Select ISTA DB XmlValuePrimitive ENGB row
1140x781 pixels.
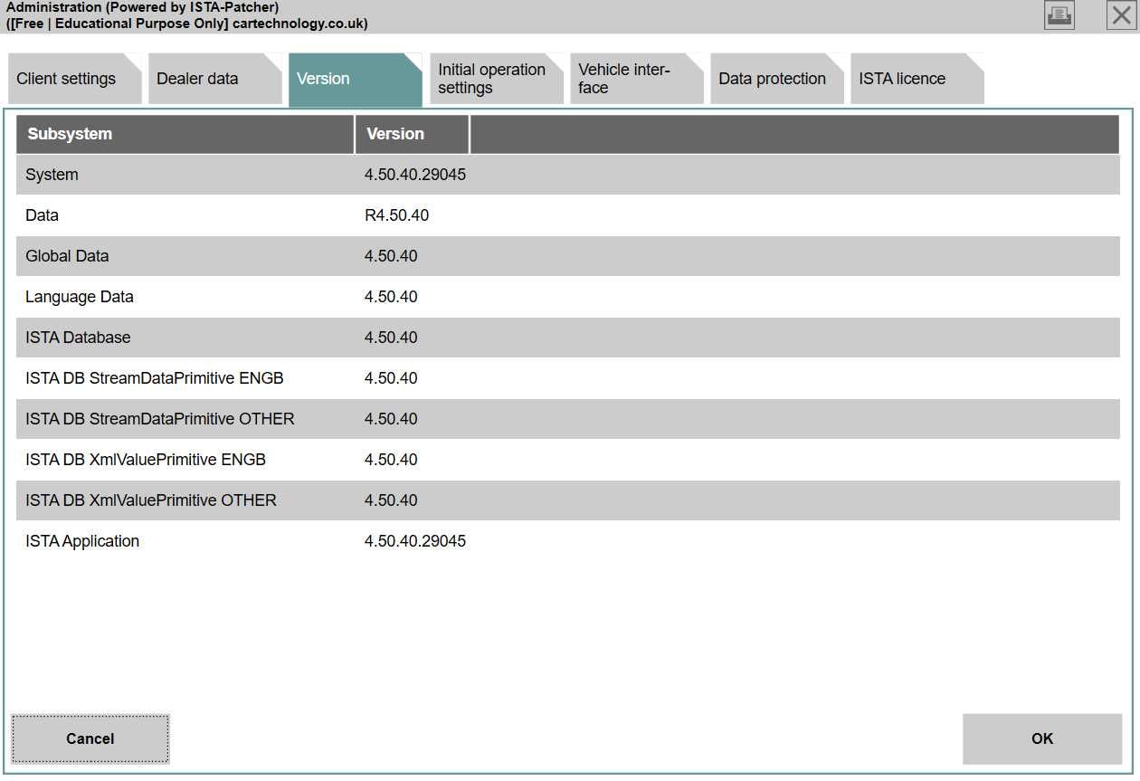pyautogui.click(x=568, y=460)
